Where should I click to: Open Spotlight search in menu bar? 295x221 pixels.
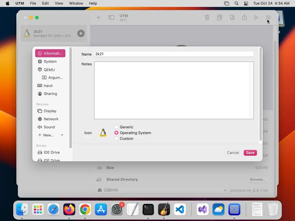pyautogui.click(x=237, y=3)
